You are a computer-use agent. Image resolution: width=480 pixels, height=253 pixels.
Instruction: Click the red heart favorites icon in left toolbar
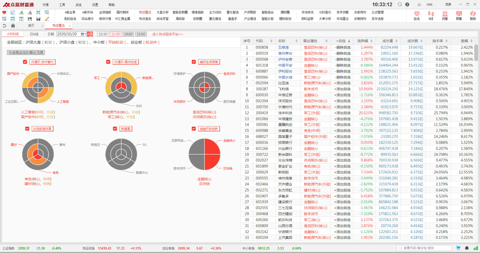click(4, 12)
